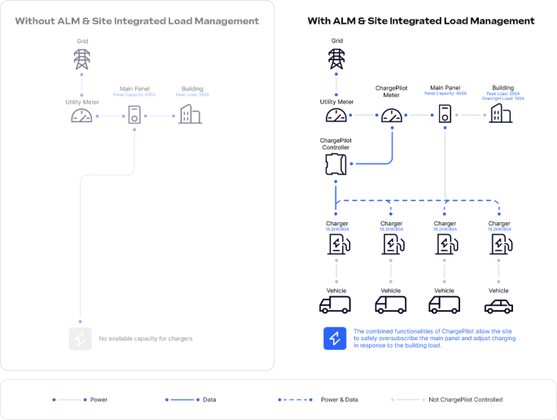Click the ChargePilot Meter gauge icon
This screenshot has height=420, width=557.
coord(392,116)
